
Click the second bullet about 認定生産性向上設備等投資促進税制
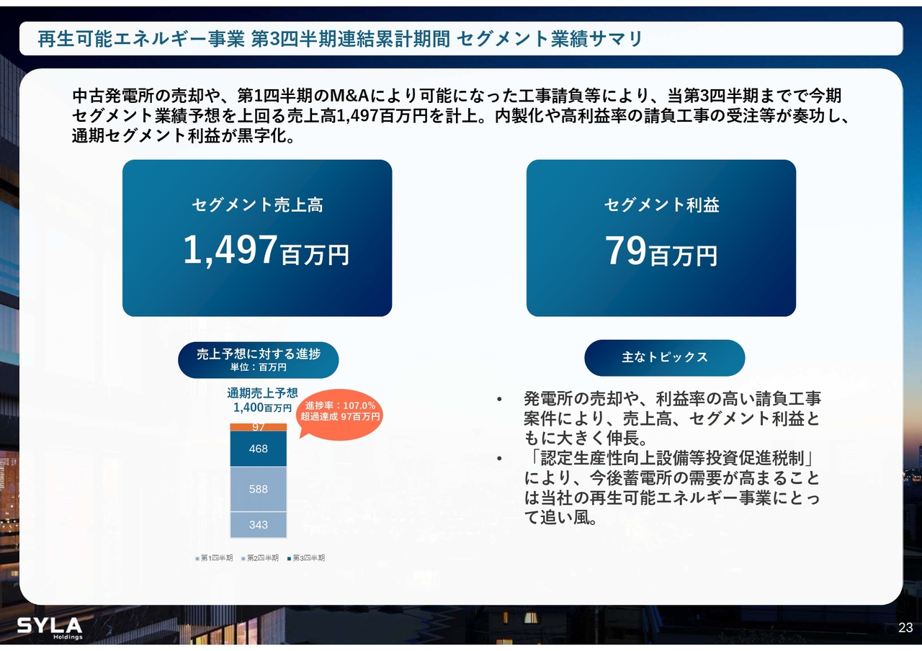click(671, 488)
